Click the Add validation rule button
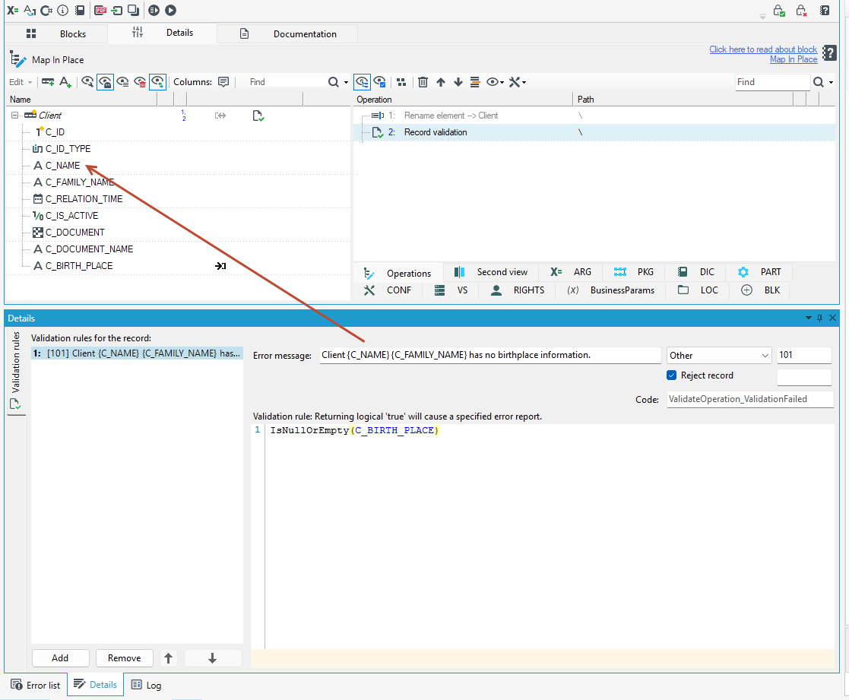Viewport: 849px width, 700px height. click(x=60, y=657)
